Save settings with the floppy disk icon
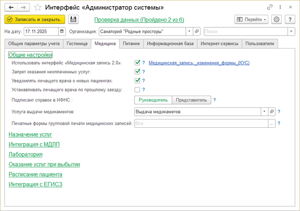The height and width of the screenshot is (211, 300). coord(73,20)
